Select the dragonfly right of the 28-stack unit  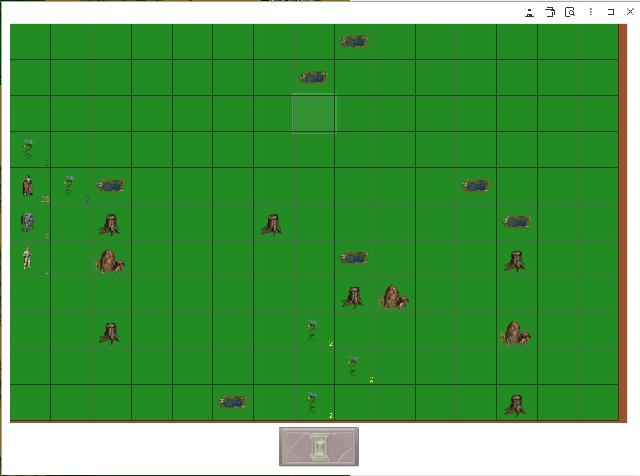[x=68, y=186]
